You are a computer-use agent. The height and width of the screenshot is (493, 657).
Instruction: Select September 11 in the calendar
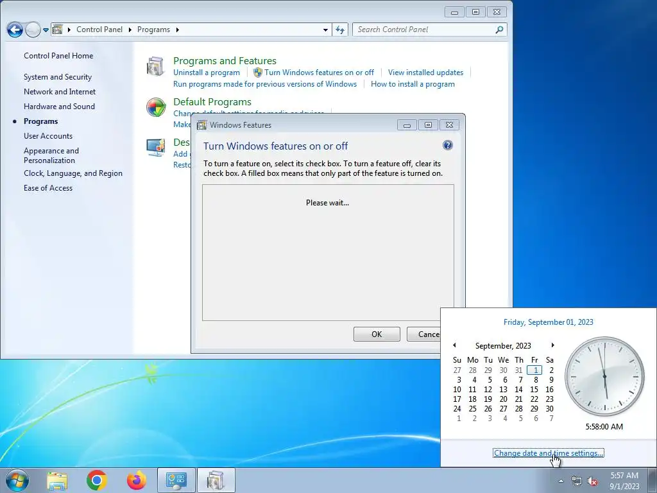473,390
